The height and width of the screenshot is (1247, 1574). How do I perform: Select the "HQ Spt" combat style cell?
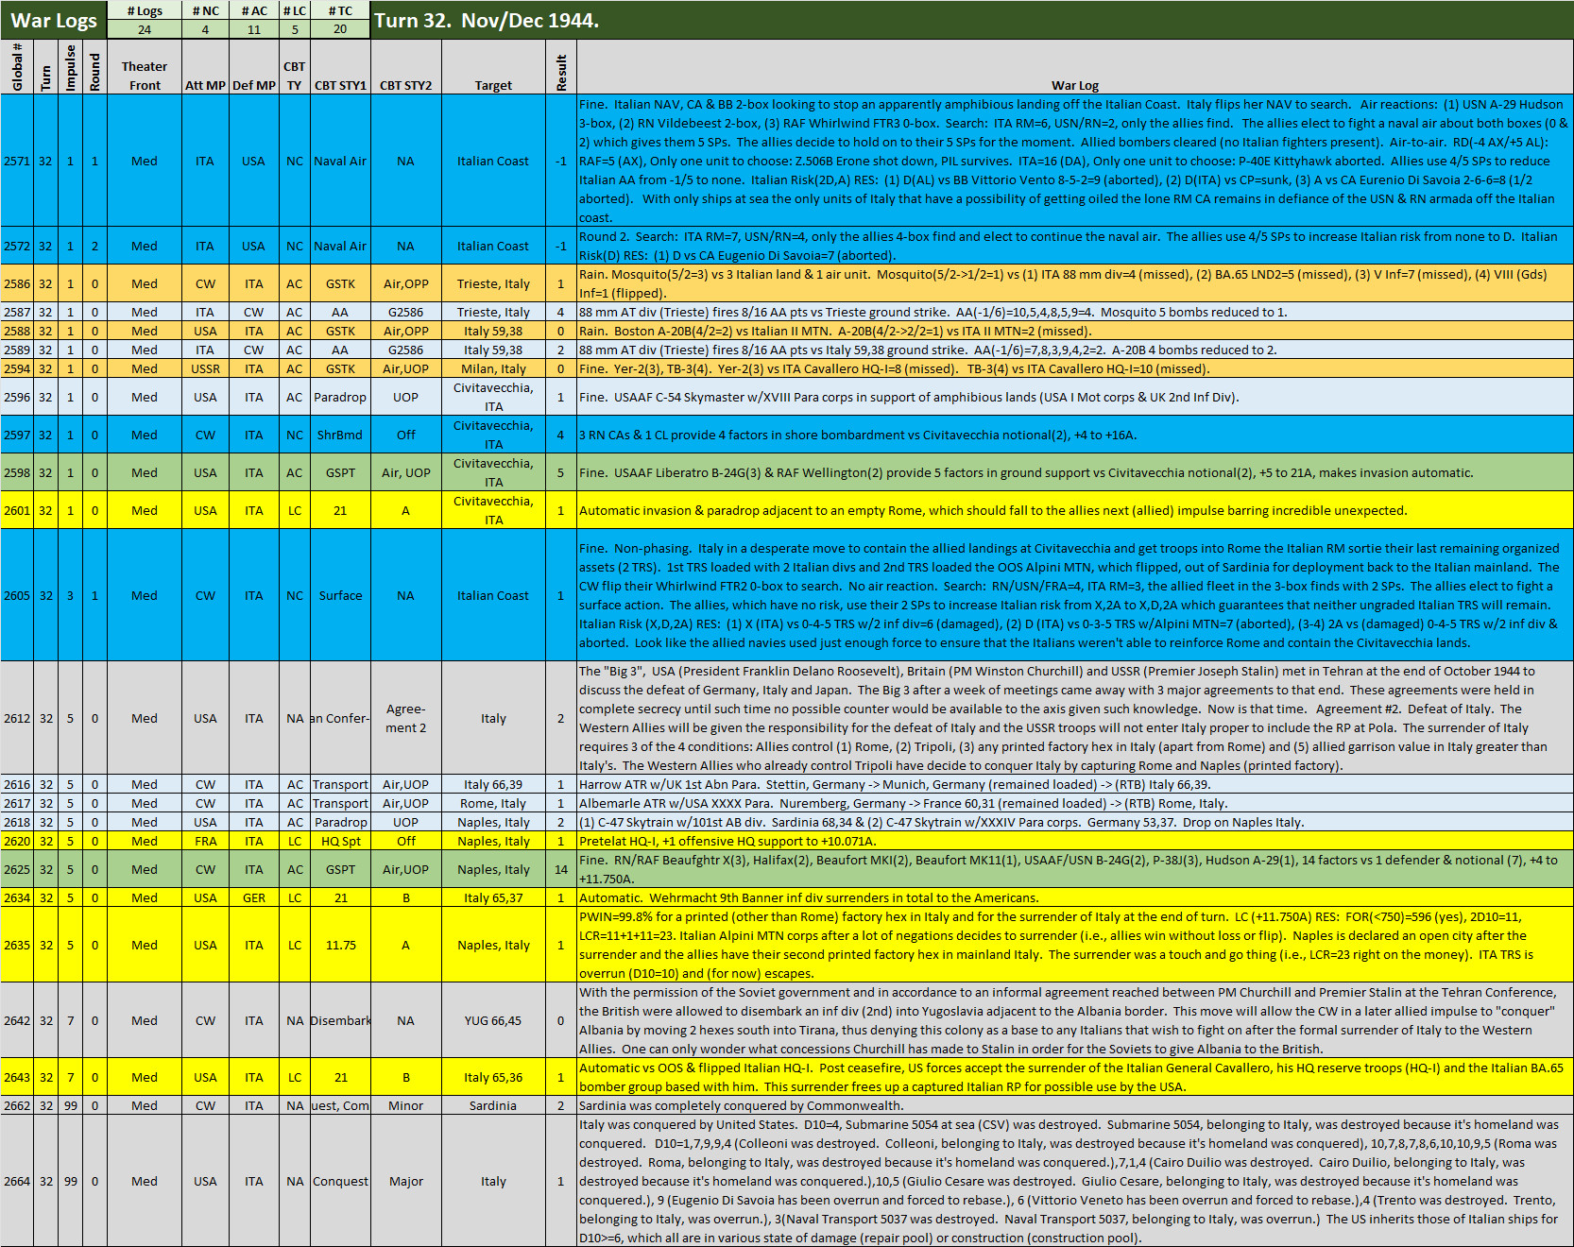[x=340, y=841]
